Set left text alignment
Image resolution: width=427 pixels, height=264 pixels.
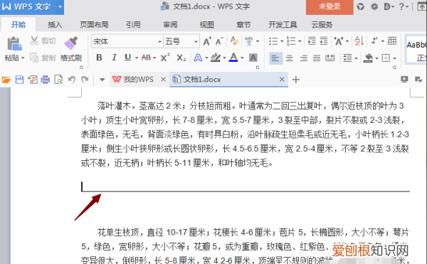(x=275, y=58)
